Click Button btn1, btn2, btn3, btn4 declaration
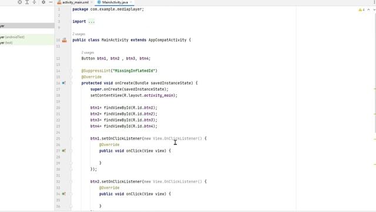This screenshot has width=376, height=212. point(116,58)
